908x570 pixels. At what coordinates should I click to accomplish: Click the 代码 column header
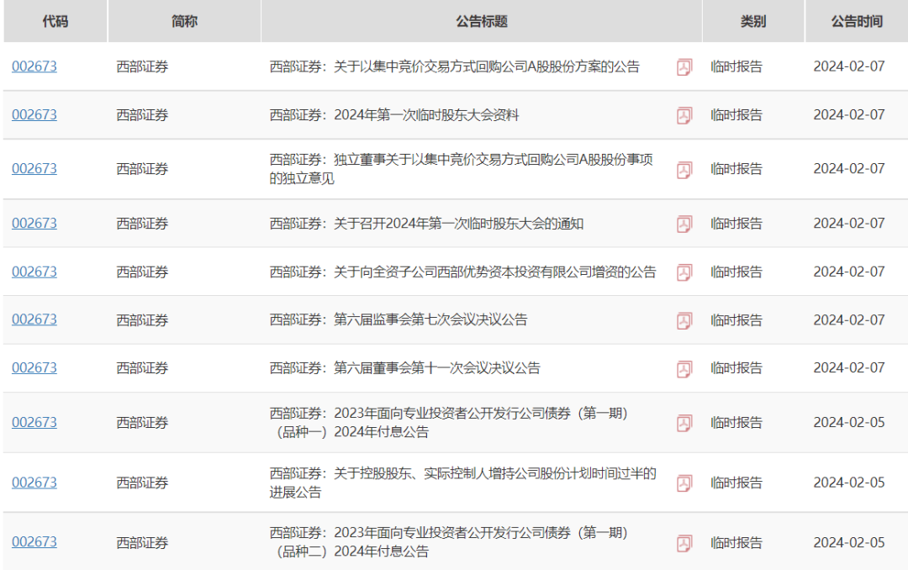pos(55,22)
